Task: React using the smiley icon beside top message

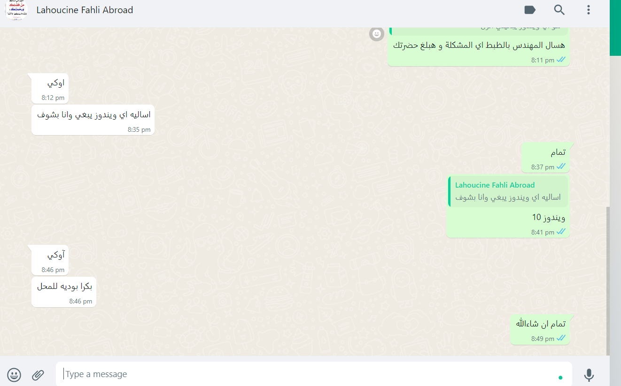Action: [x=377, y=34]
